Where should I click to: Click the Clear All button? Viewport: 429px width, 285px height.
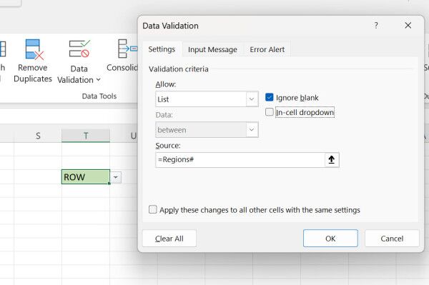pos(169,239)
